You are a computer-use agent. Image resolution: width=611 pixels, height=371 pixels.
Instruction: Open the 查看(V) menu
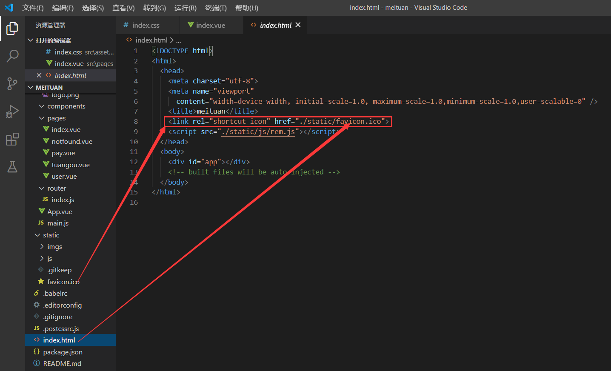(x=123, y=8)
